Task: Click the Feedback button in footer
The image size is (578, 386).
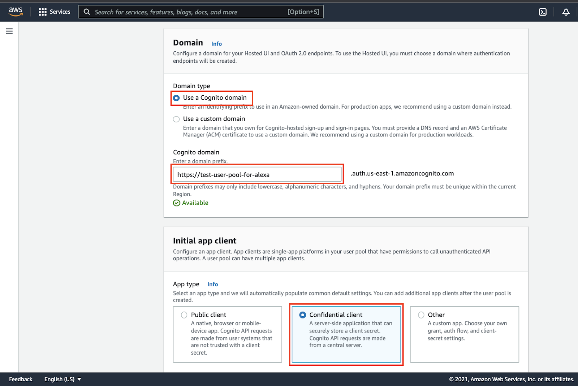Action: (x=21, y=379)
